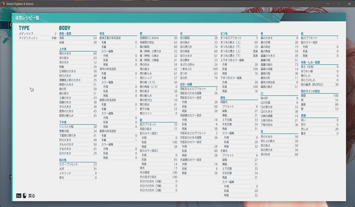Click the Street Fighter 6 Demo title-bar icon
Image resolution: width=355 pixels, height=207 pixels.
click(x=3, y=3)
